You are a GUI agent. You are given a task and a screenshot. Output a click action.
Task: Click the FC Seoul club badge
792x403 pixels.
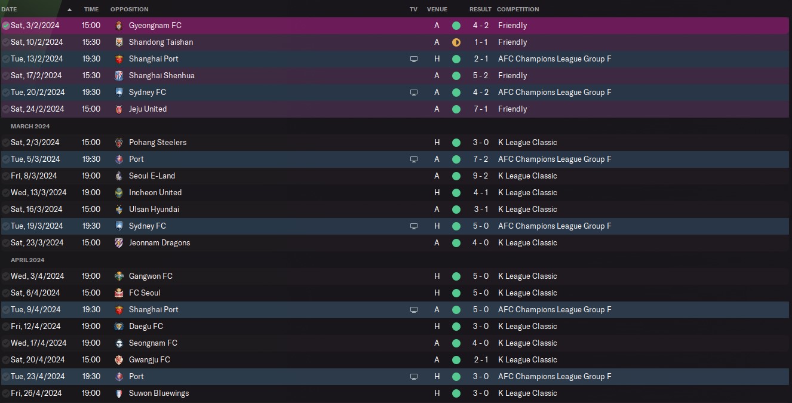pyautogui.click(x=119, y=293)
